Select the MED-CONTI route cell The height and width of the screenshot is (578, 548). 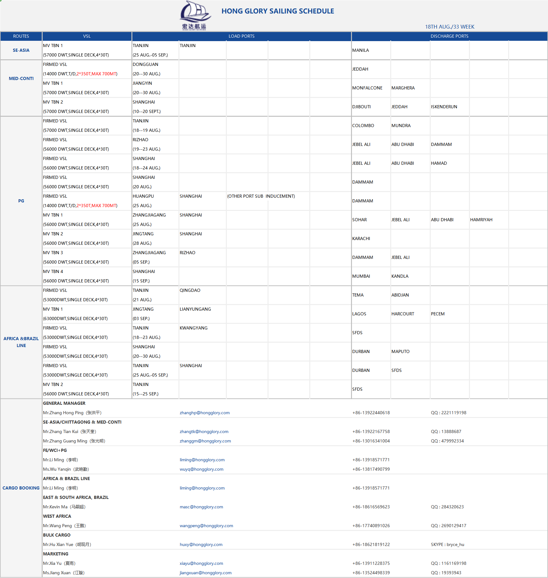(x=21, y=78)
